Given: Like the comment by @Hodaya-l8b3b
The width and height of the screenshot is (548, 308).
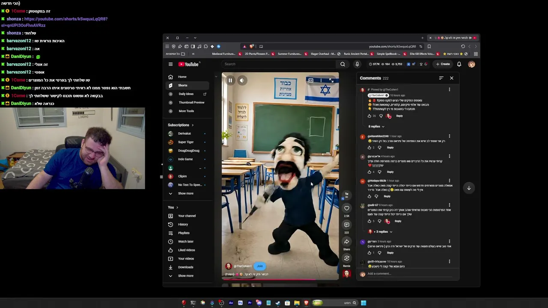Looking at the screenshot, I should [369, 196].
